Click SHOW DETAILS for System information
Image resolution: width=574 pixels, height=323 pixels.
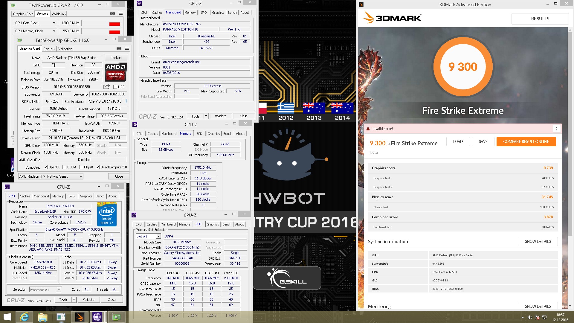pos(538,241)
